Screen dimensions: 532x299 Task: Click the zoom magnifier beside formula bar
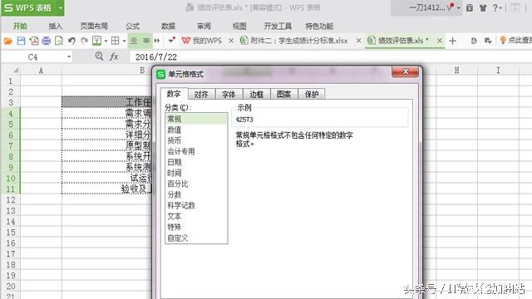point(99,56)
